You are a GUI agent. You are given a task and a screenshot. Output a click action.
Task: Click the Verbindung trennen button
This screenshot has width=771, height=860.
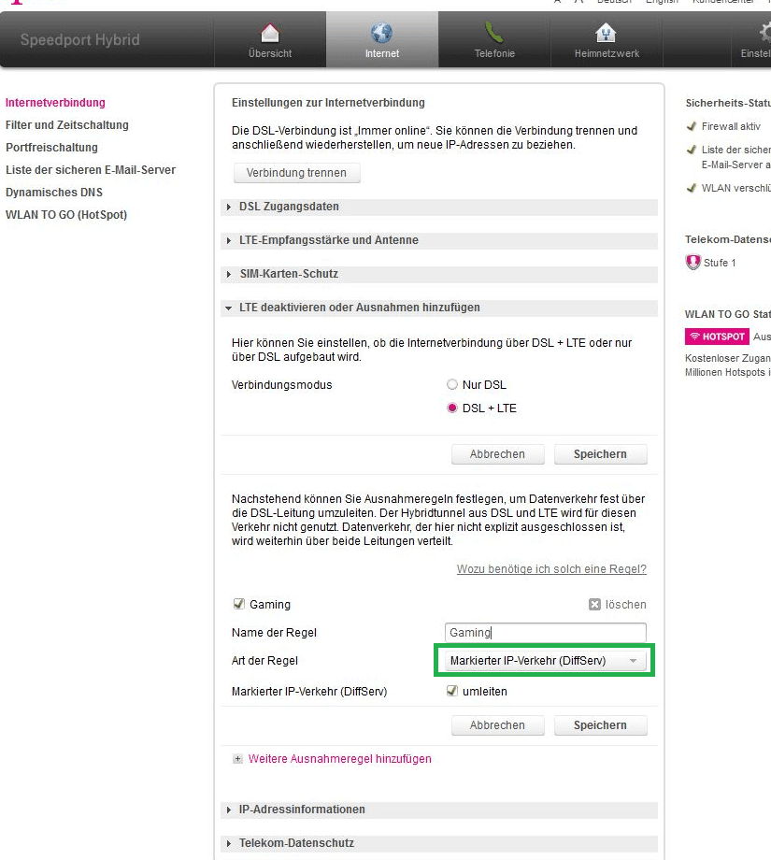click(x=296, y=173)
